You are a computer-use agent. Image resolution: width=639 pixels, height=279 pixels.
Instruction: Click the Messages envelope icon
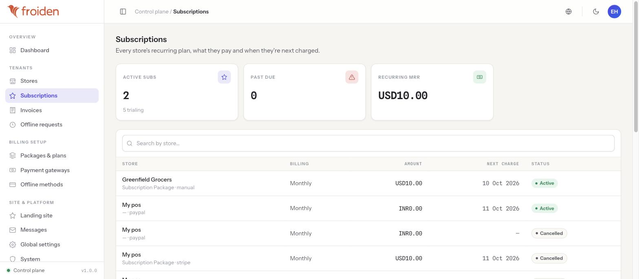[13, 230]
